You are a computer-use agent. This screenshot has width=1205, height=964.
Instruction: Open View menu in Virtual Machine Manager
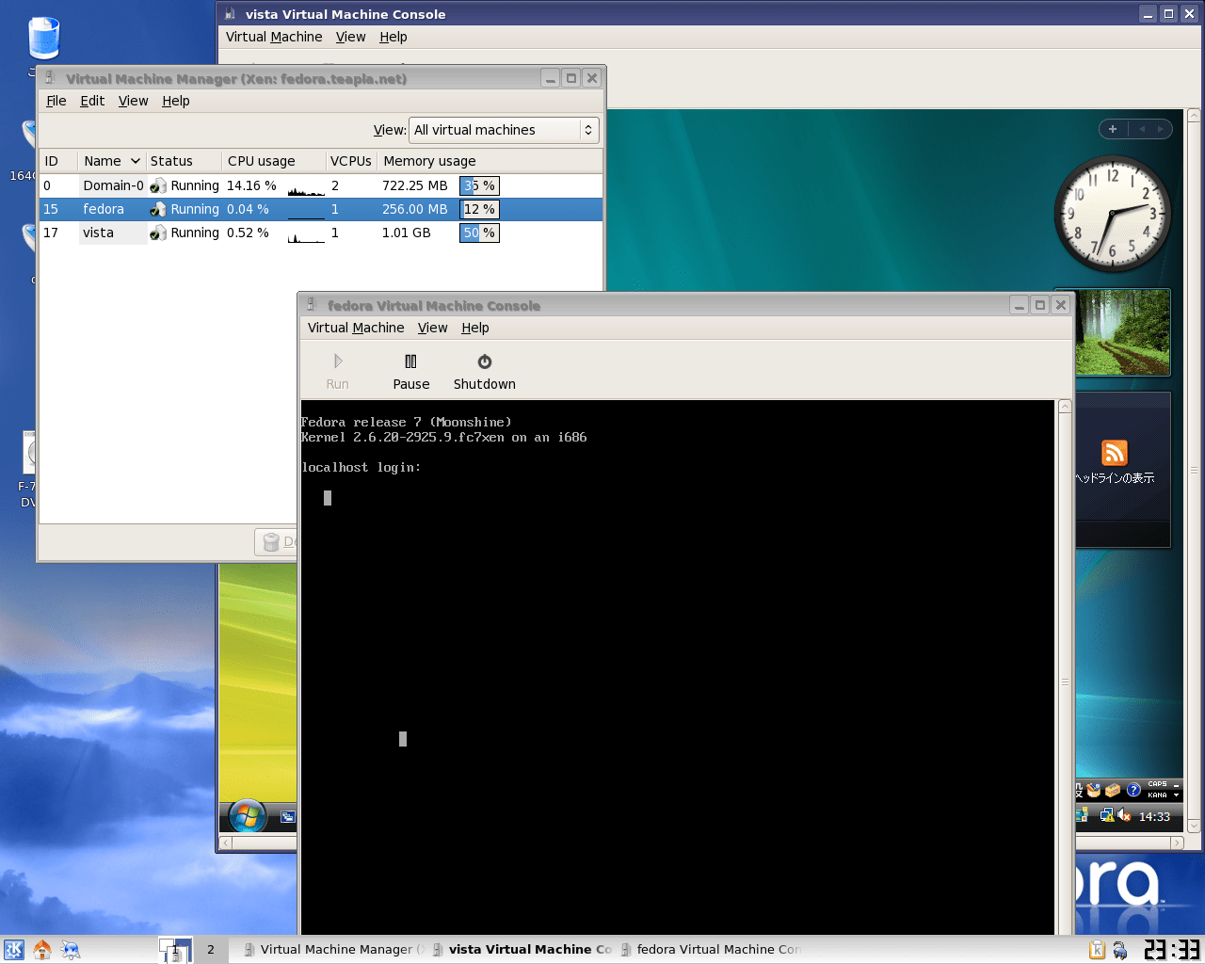[133, 101]
